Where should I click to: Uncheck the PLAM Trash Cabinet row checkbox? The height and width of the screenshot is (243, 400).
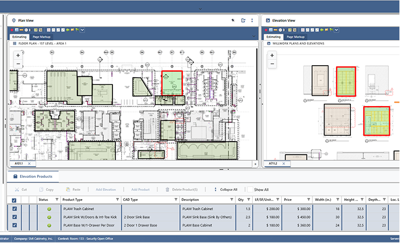click(x=15, y=209)
